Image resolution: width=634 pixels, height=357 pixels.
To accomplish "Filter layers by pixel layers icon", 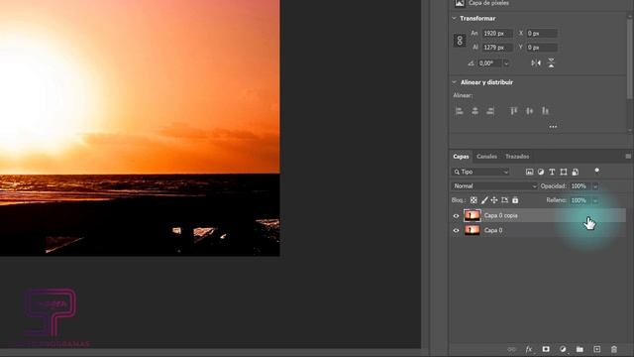I will [x=529, y=172].
